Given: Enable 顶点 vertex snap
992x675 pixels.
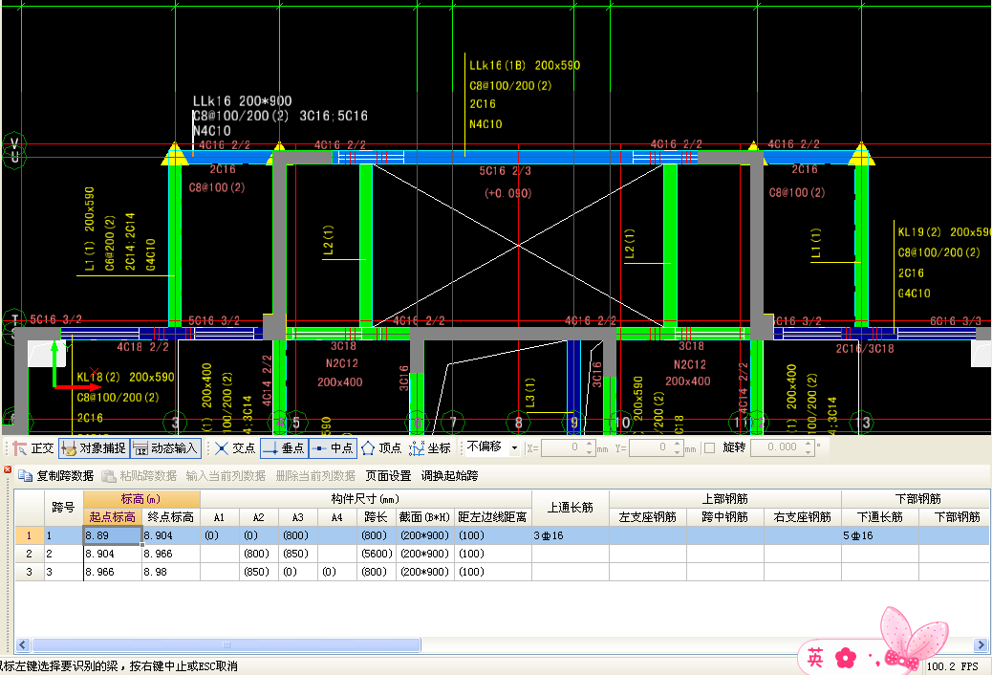Looking at the screenshot, I should pos(381,448).
